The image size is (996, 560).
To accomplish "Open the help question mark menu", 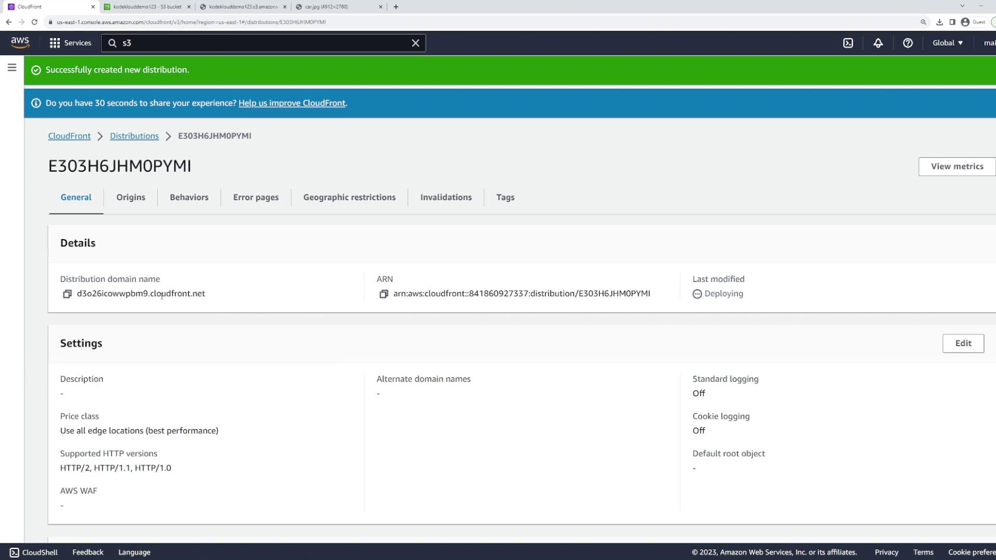I will (907, 43).
